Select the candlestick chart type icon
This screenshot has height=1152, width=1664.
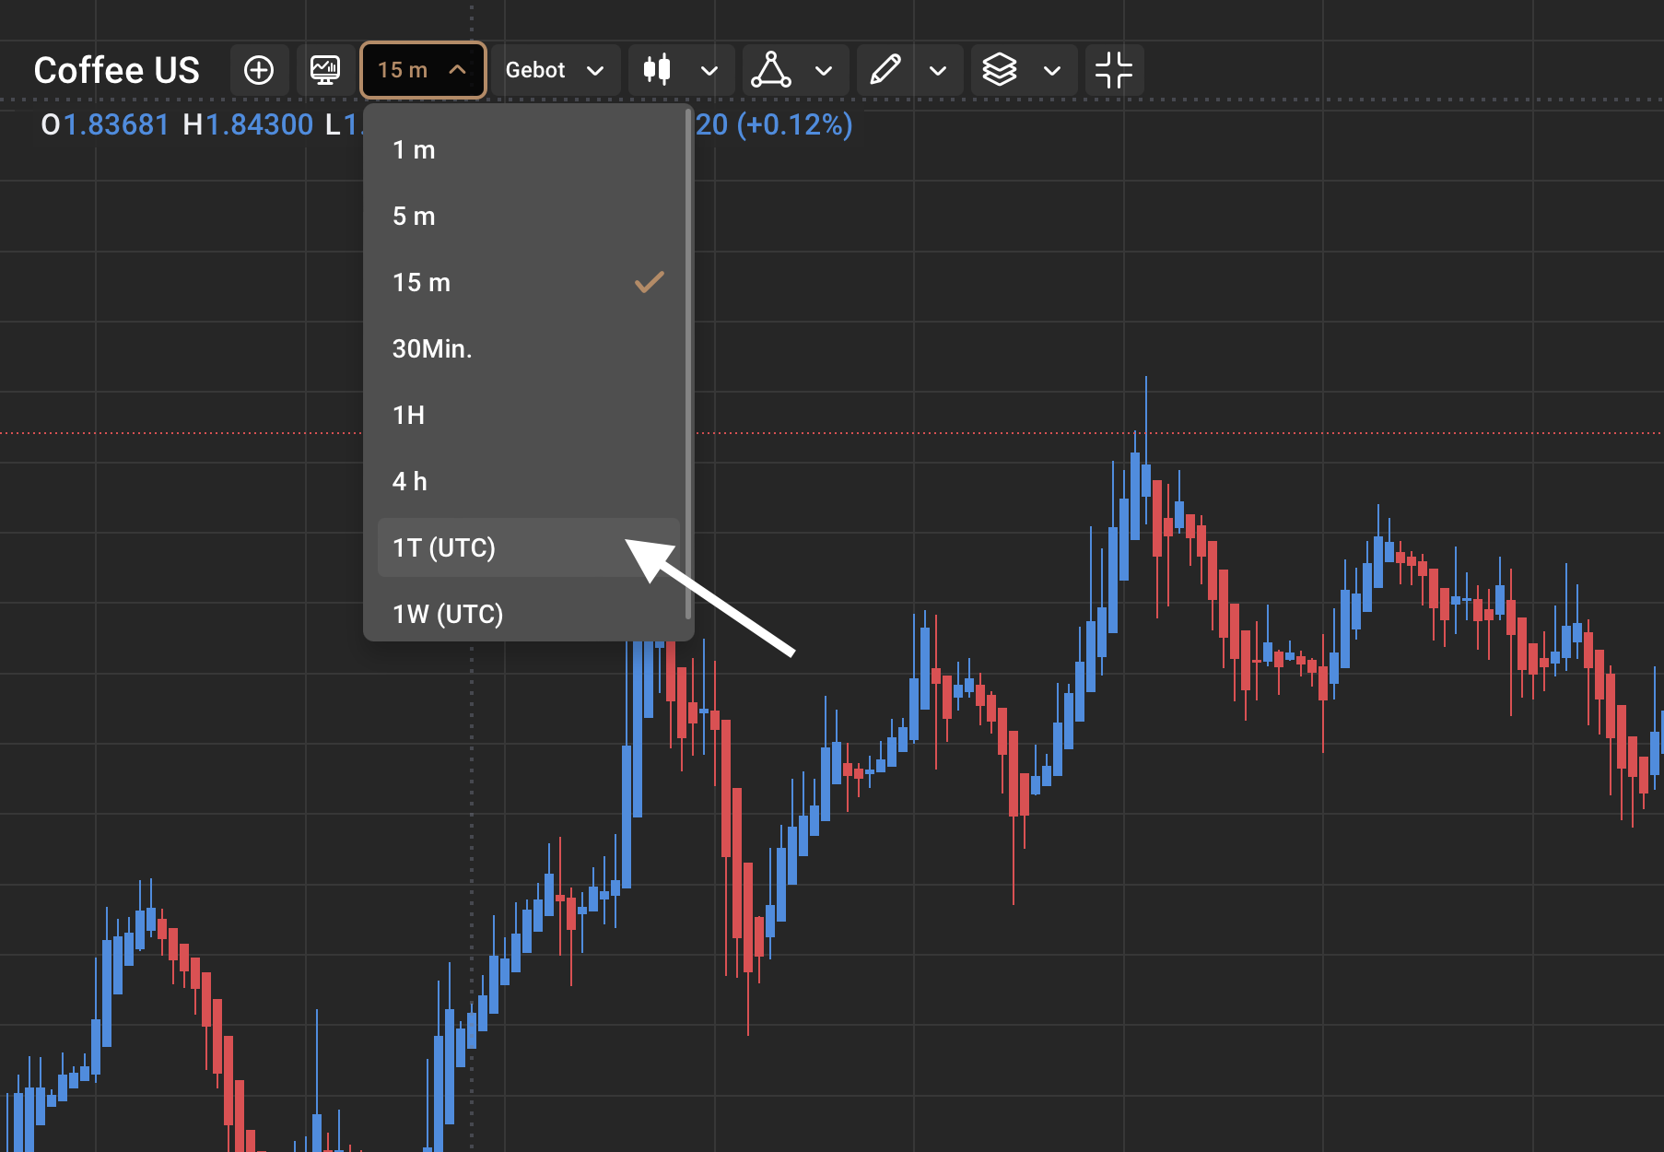pos(657,70)
